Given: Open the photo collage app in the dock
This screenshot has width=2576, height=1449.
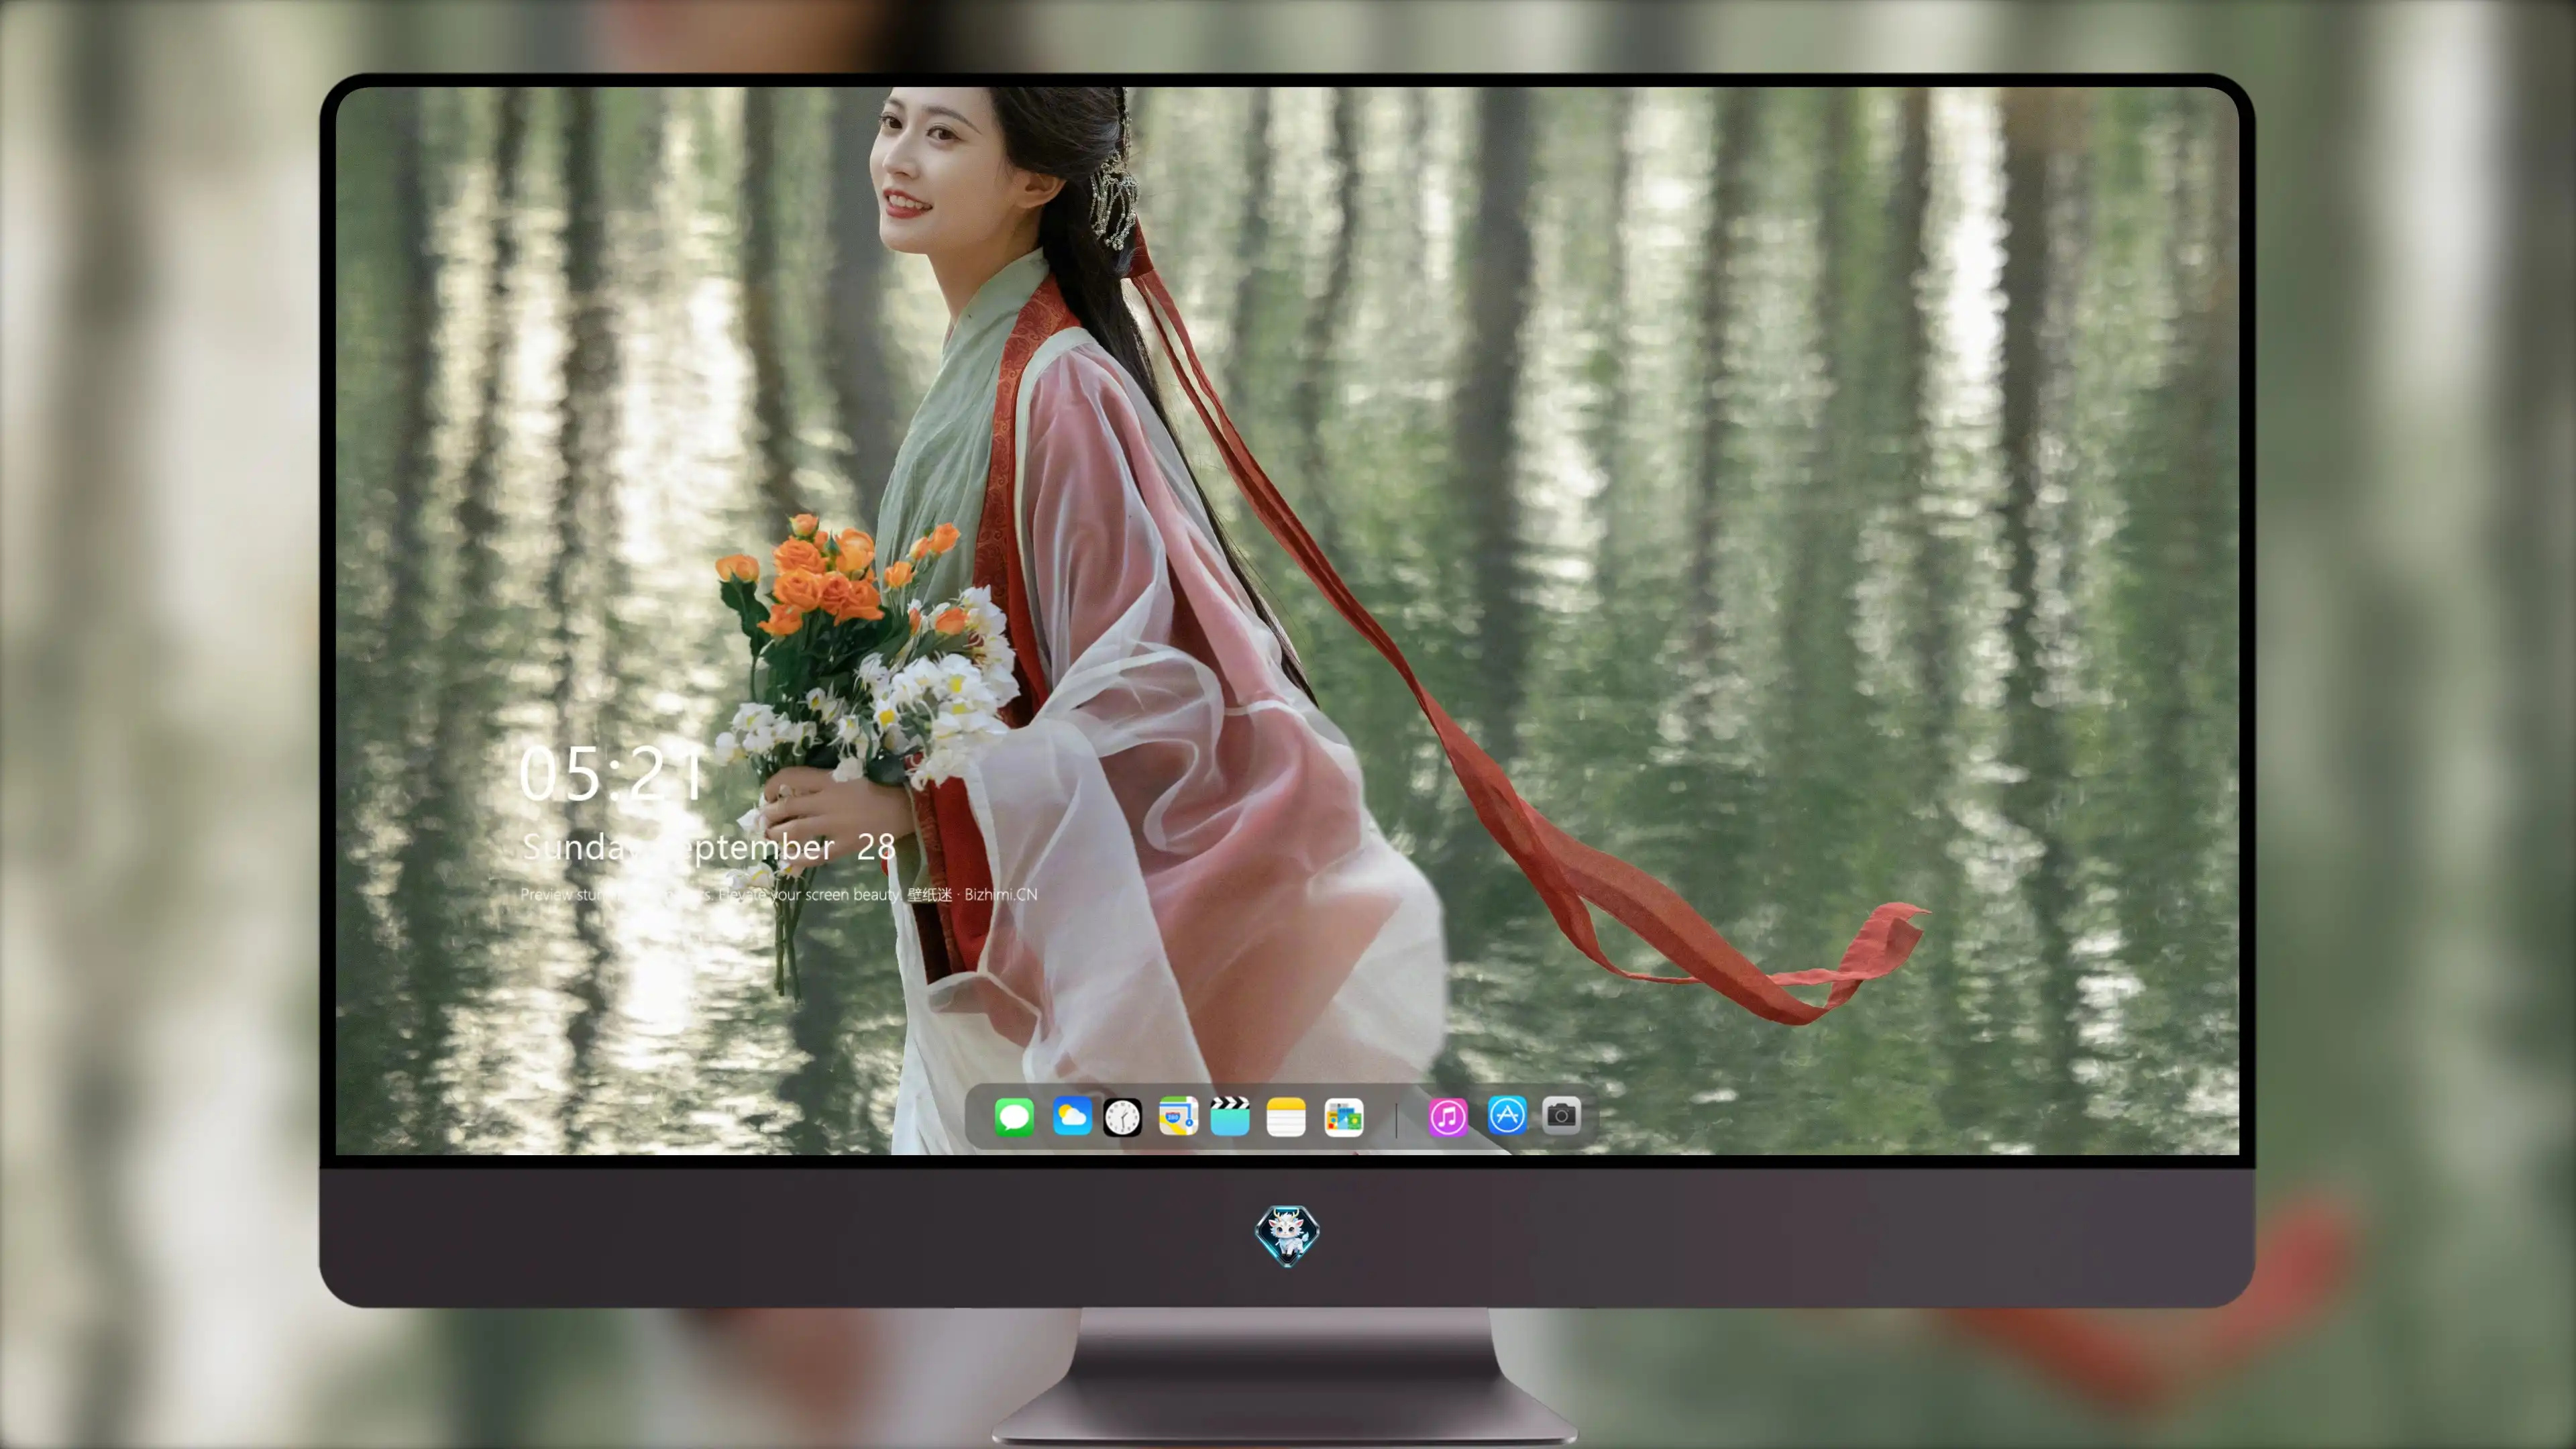Looking at the screenshot, I should coord(1343,1117).
